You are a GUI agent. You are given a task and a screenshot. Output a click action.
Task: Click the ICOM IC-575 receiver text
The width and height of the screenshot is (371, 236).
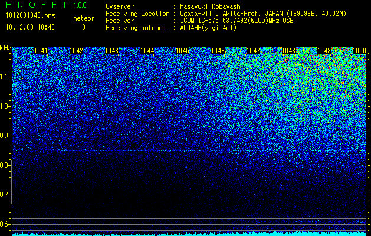tap(237, 21)
